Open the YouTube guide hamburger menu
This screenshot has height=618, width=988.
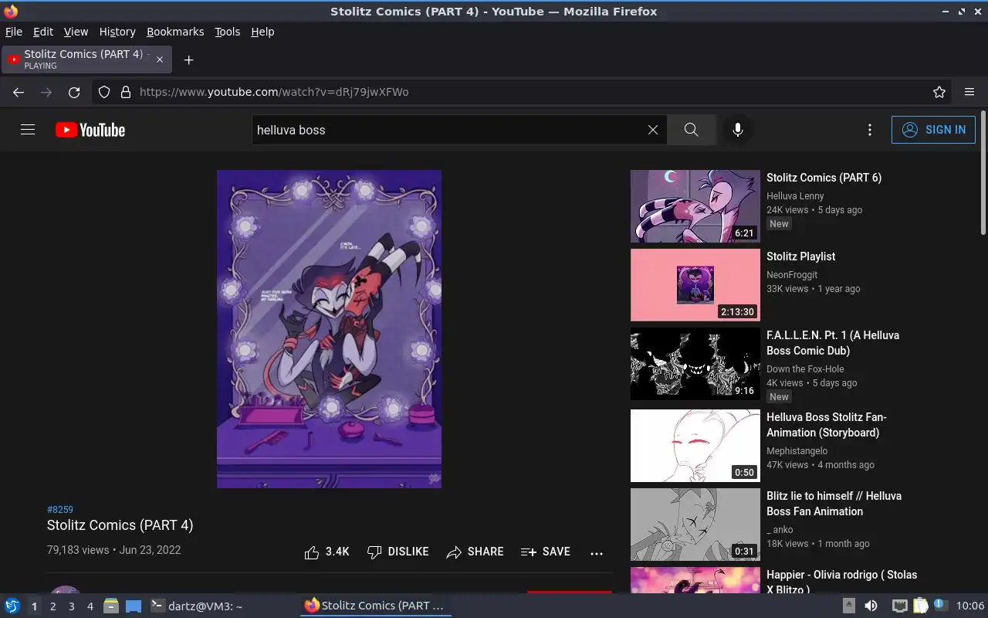pos(28,130)
